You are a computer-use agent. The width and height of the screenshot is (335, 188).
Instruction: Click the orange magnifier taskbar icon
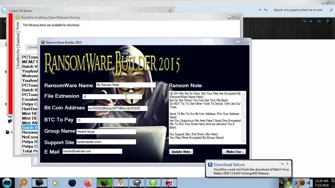coord(23,183)
